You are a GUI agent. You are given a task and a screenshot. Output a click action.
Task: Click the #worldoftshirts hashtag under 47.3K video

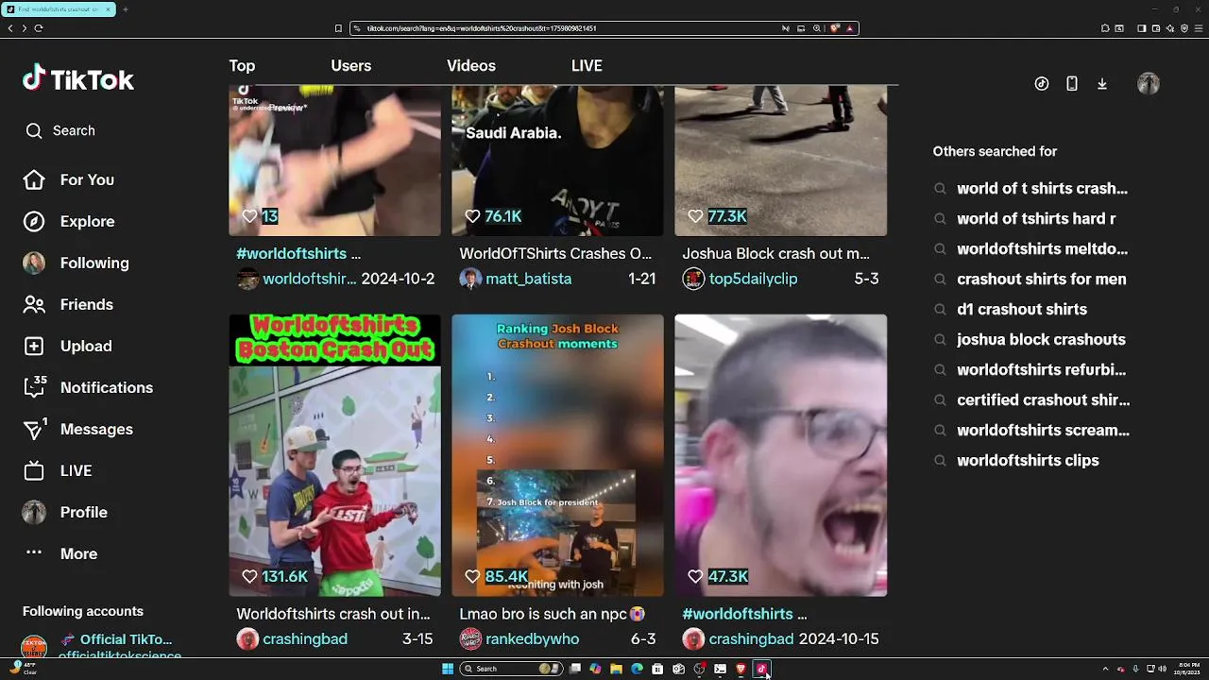click(737, 614)
